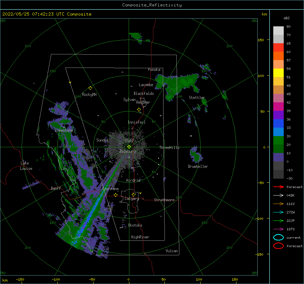Click the purple swatch between 39 and 36

278,115
